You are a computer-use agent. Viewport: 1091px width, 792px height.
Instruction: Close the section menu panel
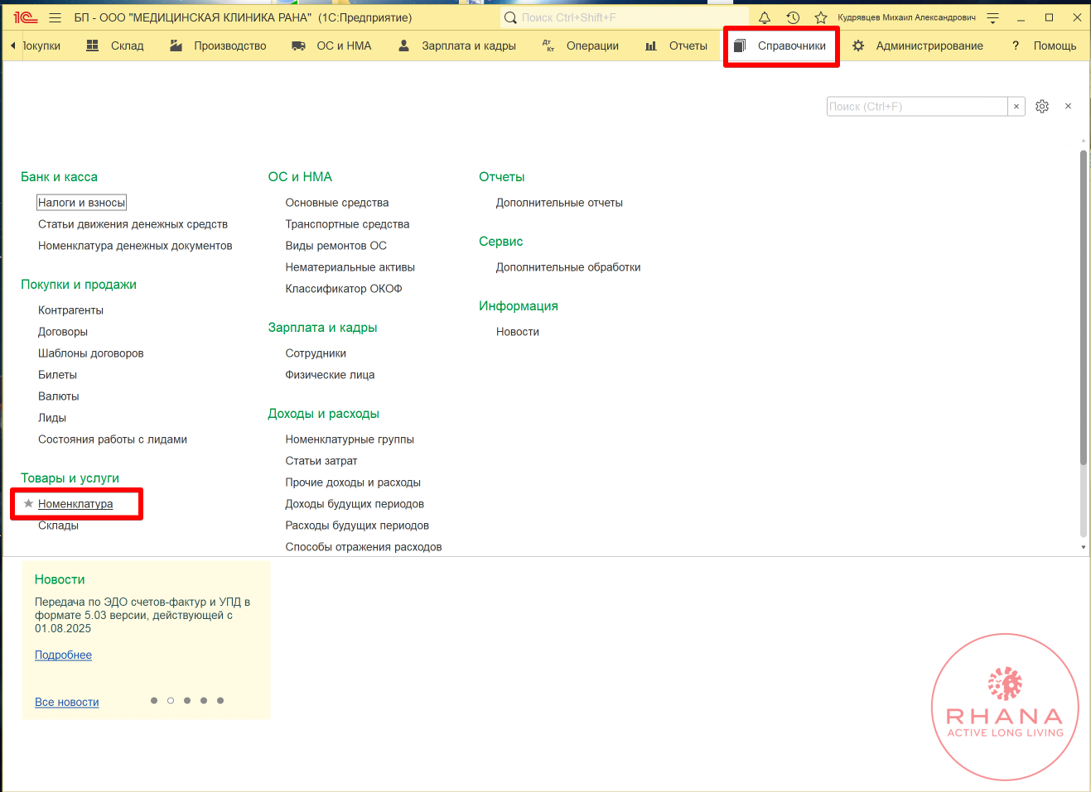[1068, 106]
